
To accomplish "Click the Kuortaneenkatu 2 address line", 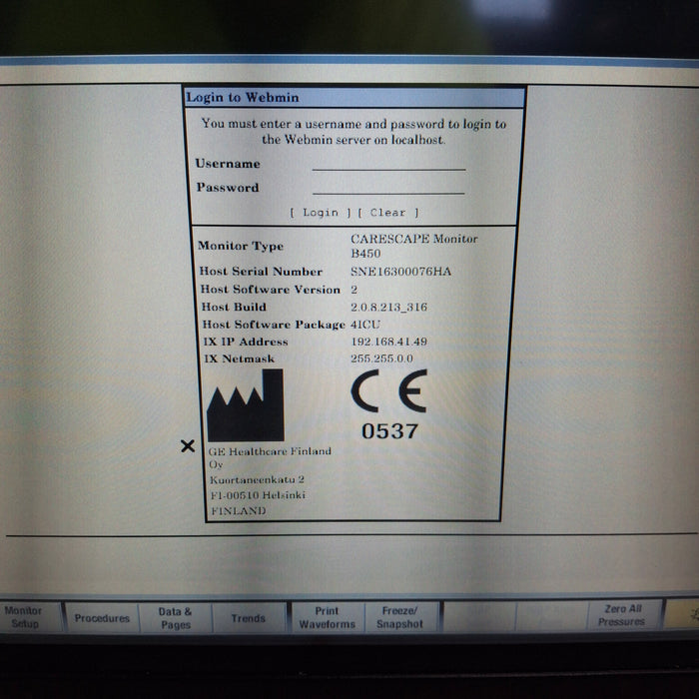I will [x=257, y=479].
